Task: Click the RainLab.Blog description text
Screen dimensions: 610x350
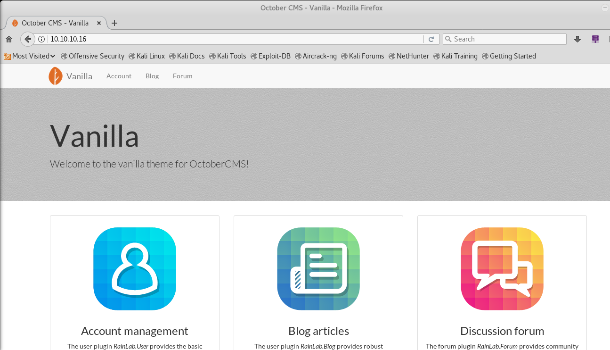Action: point(318,346)
